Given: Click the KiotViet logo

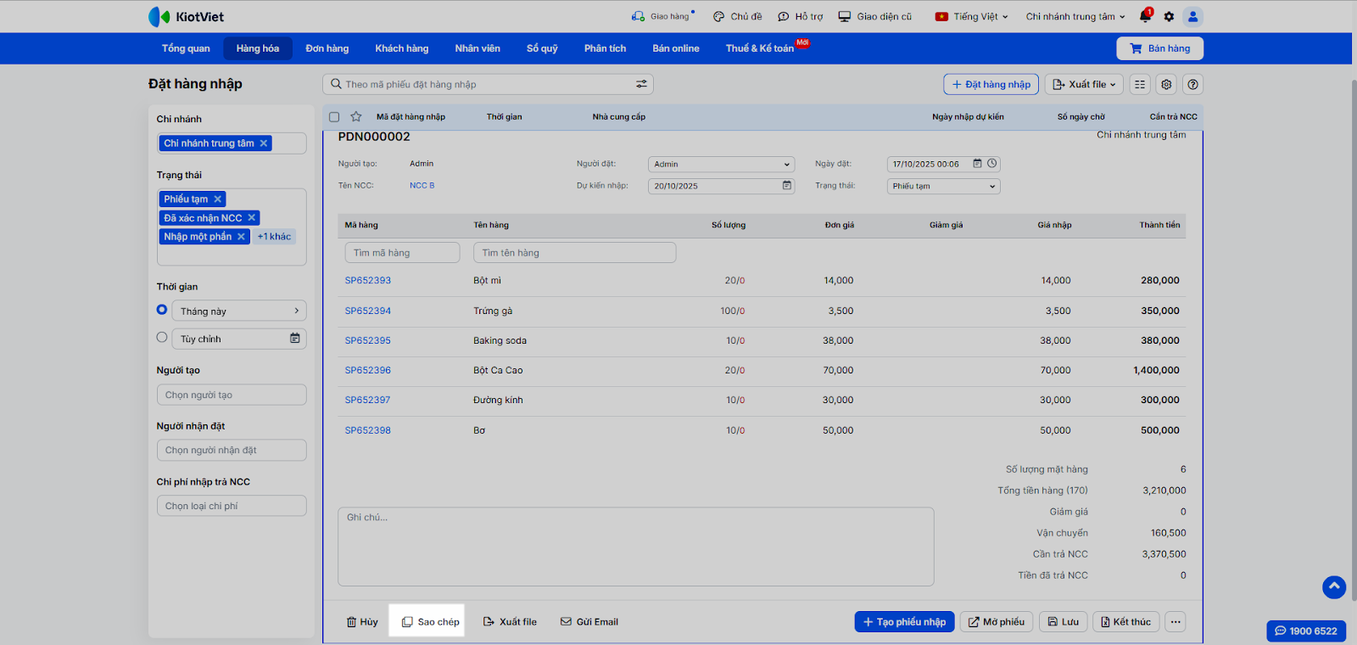Looking at the screenshot, I should coord(186,16).
